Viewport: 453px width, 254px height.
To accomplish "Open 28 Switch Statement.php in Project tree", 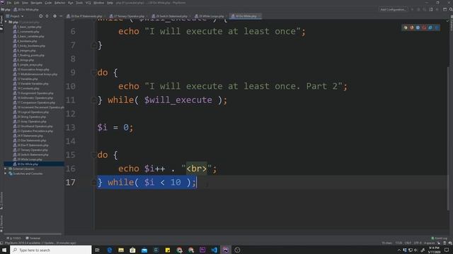I will (30, 155).
